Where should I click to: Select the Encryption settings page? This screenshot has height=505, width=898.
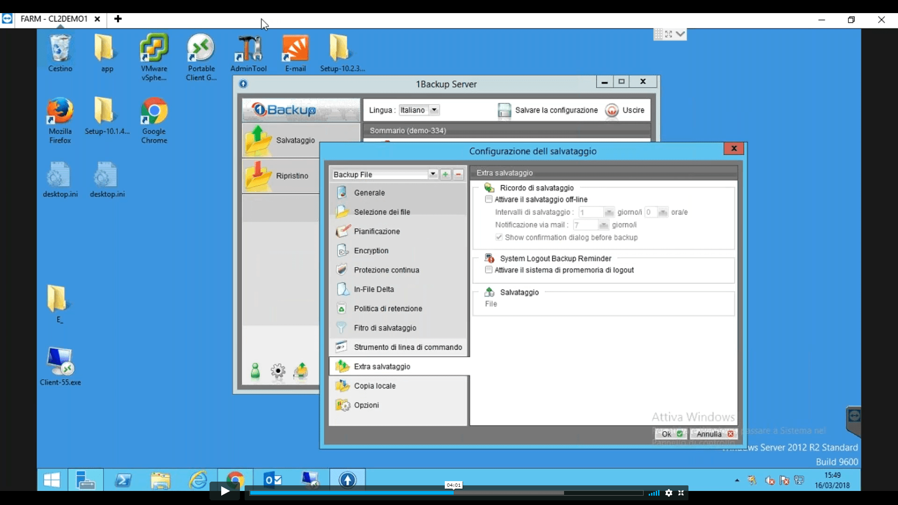(370, 251)
